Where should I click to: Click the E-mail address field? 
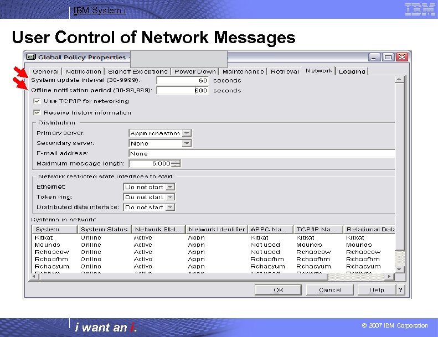point(262,153)
